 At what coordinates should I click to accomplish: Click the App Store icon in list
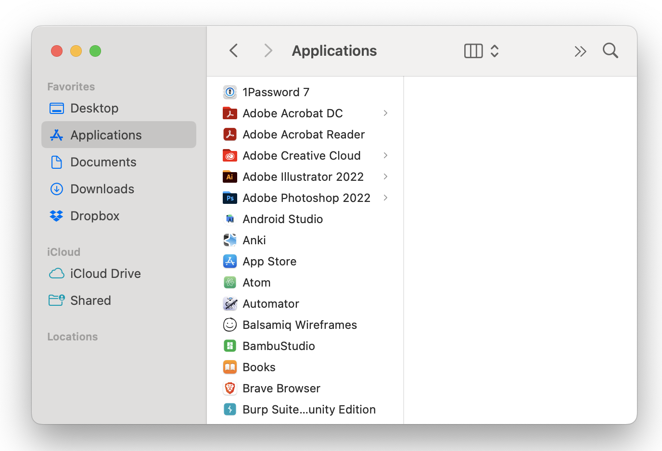click(230, 261)
